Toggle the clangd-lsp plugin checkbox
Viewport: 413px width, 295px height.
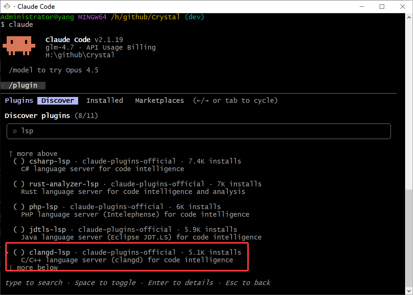19,252
